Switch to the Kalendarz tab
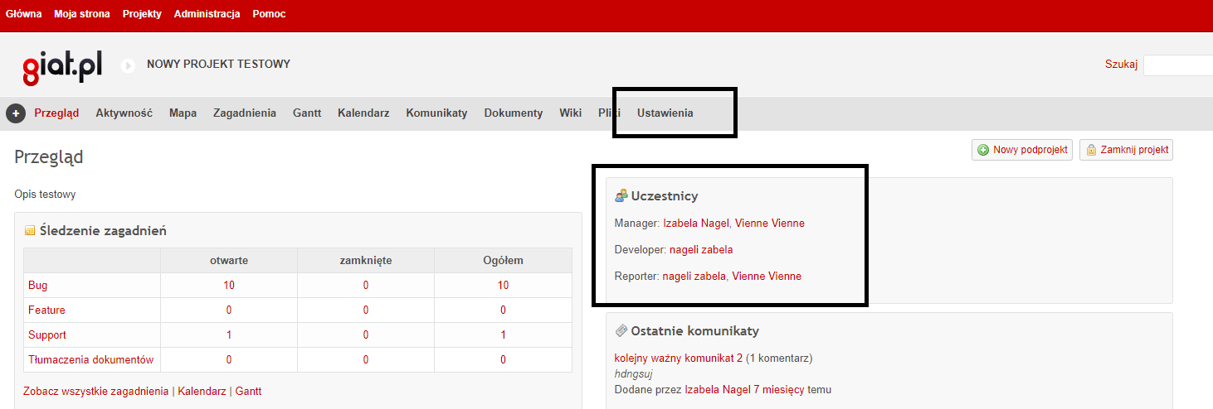 pyautogui.click(x=363, y=113)
